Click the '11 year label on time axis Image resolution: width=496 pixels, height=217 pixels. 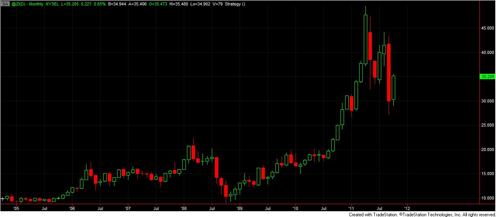351,208
